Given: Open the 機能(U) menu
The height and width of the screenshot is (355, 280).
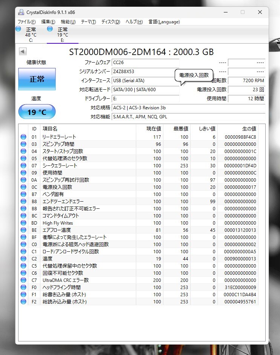Looking at the screenshot, I should click(68, 22).
